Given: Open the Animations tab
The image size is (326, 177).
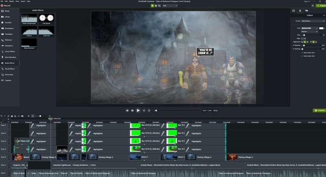Looking at the screenshot, I should point(7,46).
